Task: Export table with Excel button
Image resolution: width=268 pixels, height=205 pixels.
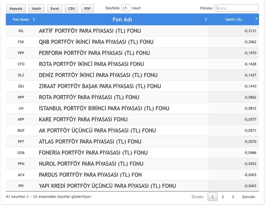Action: (55, 9)
